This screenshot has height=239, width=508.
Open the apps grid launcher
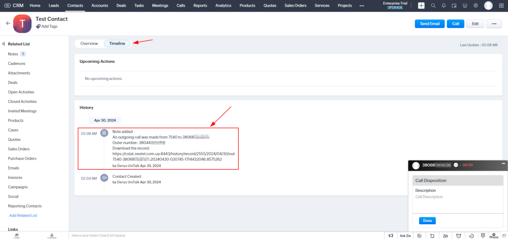[x=501, y=6]
